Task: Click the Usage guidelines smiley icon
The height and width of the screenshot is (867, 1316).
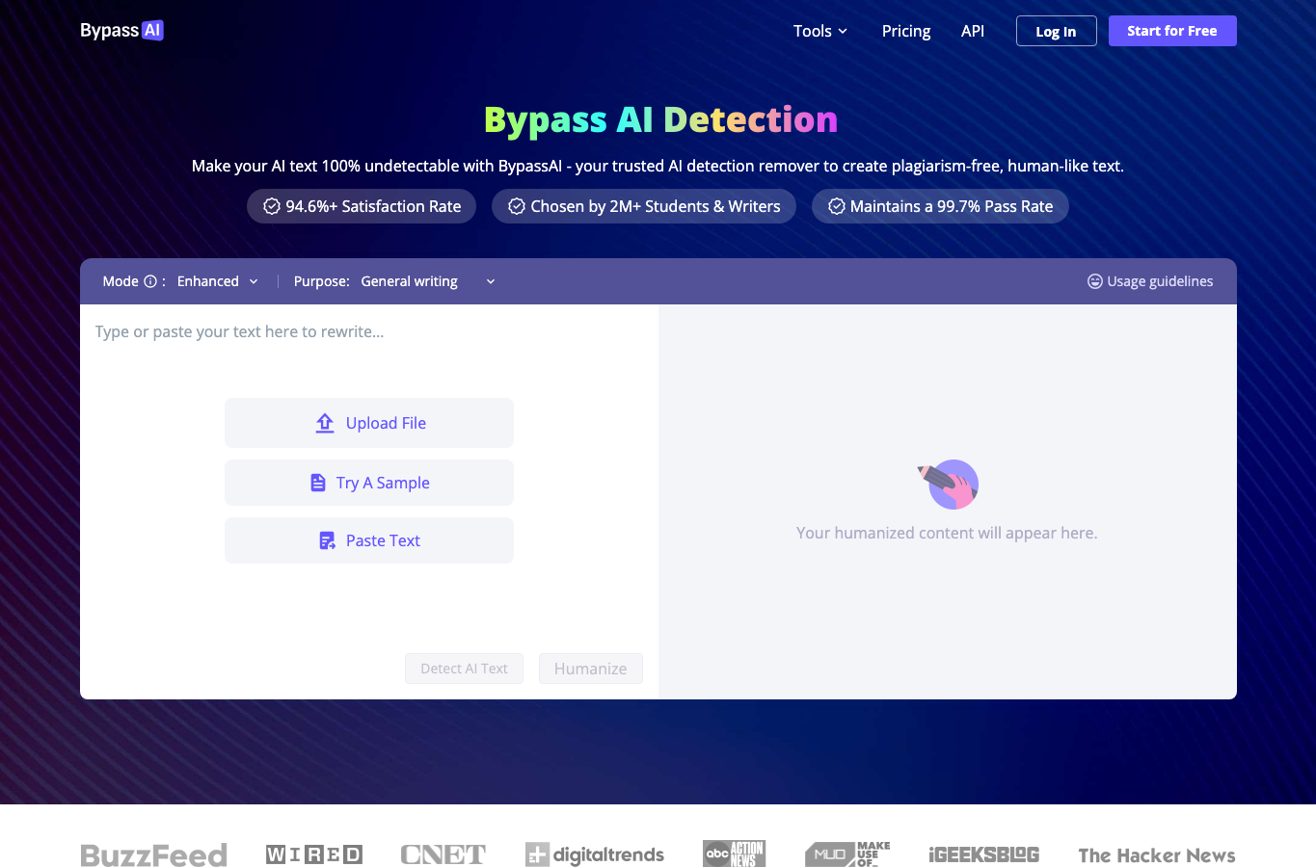Action: click(1095, 281)
